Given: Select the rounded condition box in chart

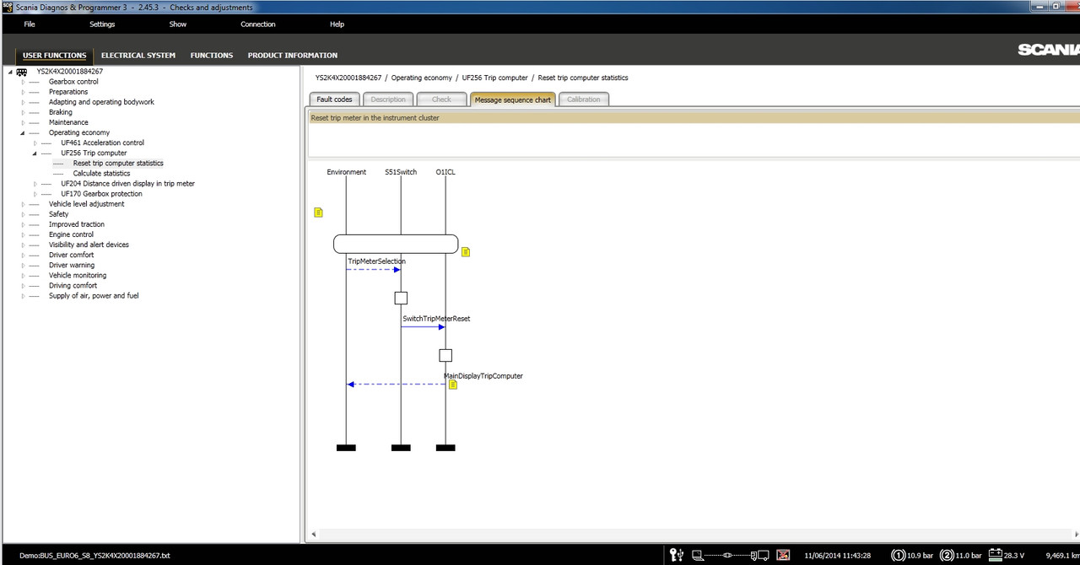Looking at the screenshot, I should click(396, 244).
